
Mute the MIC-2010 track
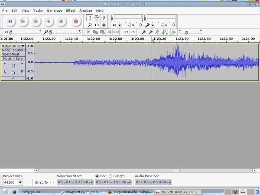[7, 58]
